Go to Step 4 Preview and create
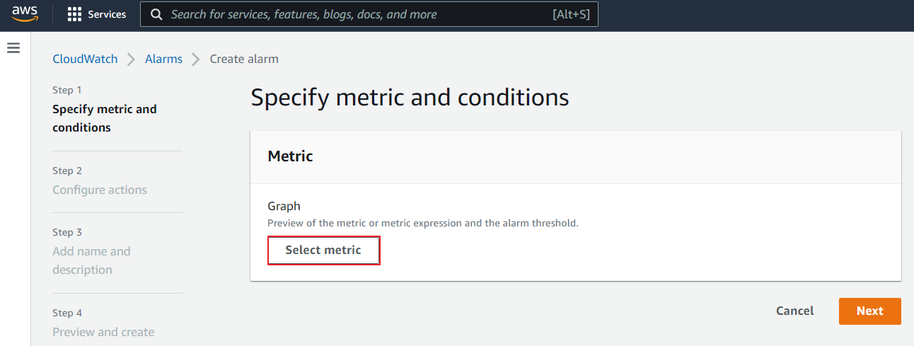The image size is (914, 346). 103,332
